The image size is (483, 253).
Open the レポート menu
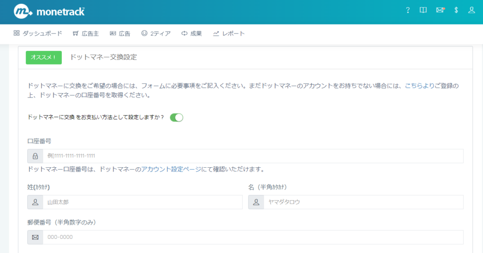tap(229, 33)
